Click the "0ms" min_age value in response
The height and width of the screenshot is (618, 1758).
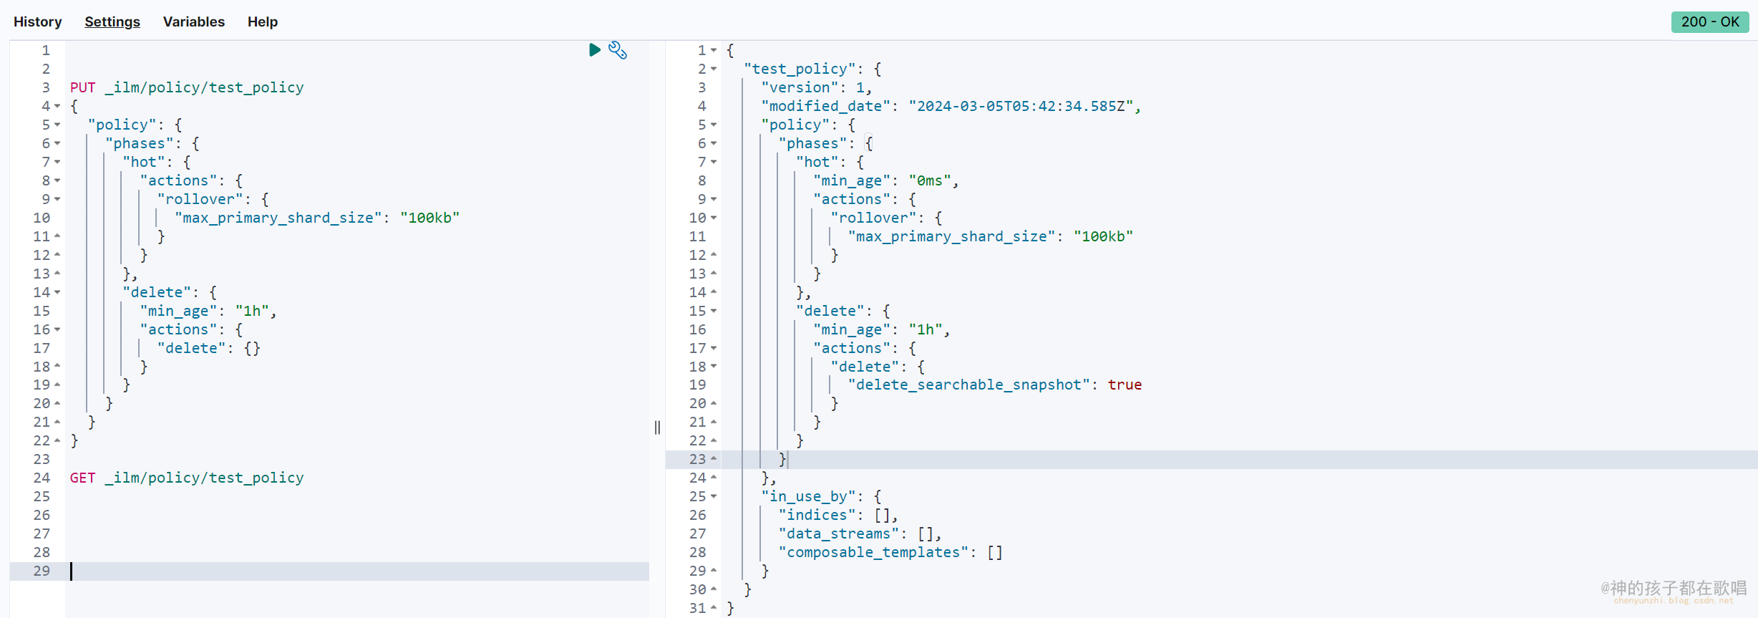point(930,180)
